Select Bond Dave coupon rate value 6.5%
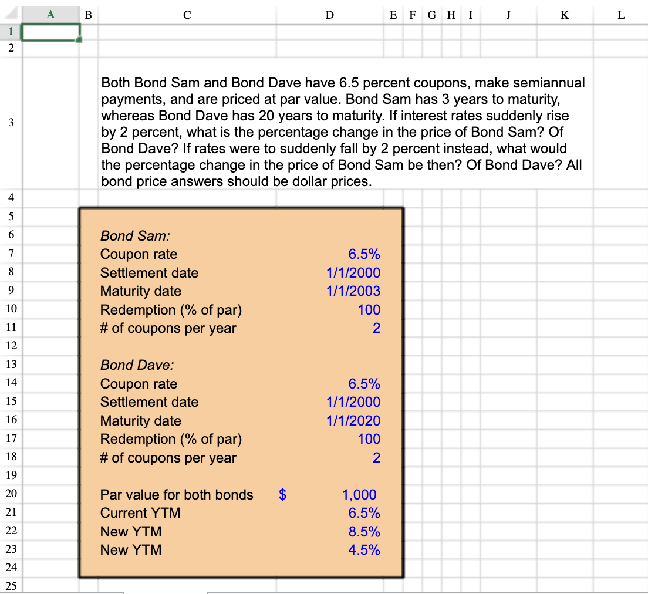 click(x=364, y=384)
